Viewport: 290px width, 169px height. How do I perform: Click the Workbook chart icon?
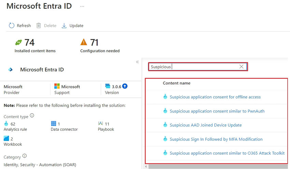click(x=6, y=138)
